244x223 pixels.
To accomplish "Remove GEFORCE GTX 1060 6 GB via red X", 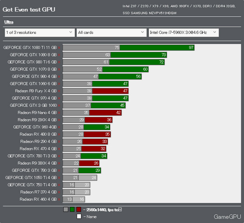I will (59, 84).
